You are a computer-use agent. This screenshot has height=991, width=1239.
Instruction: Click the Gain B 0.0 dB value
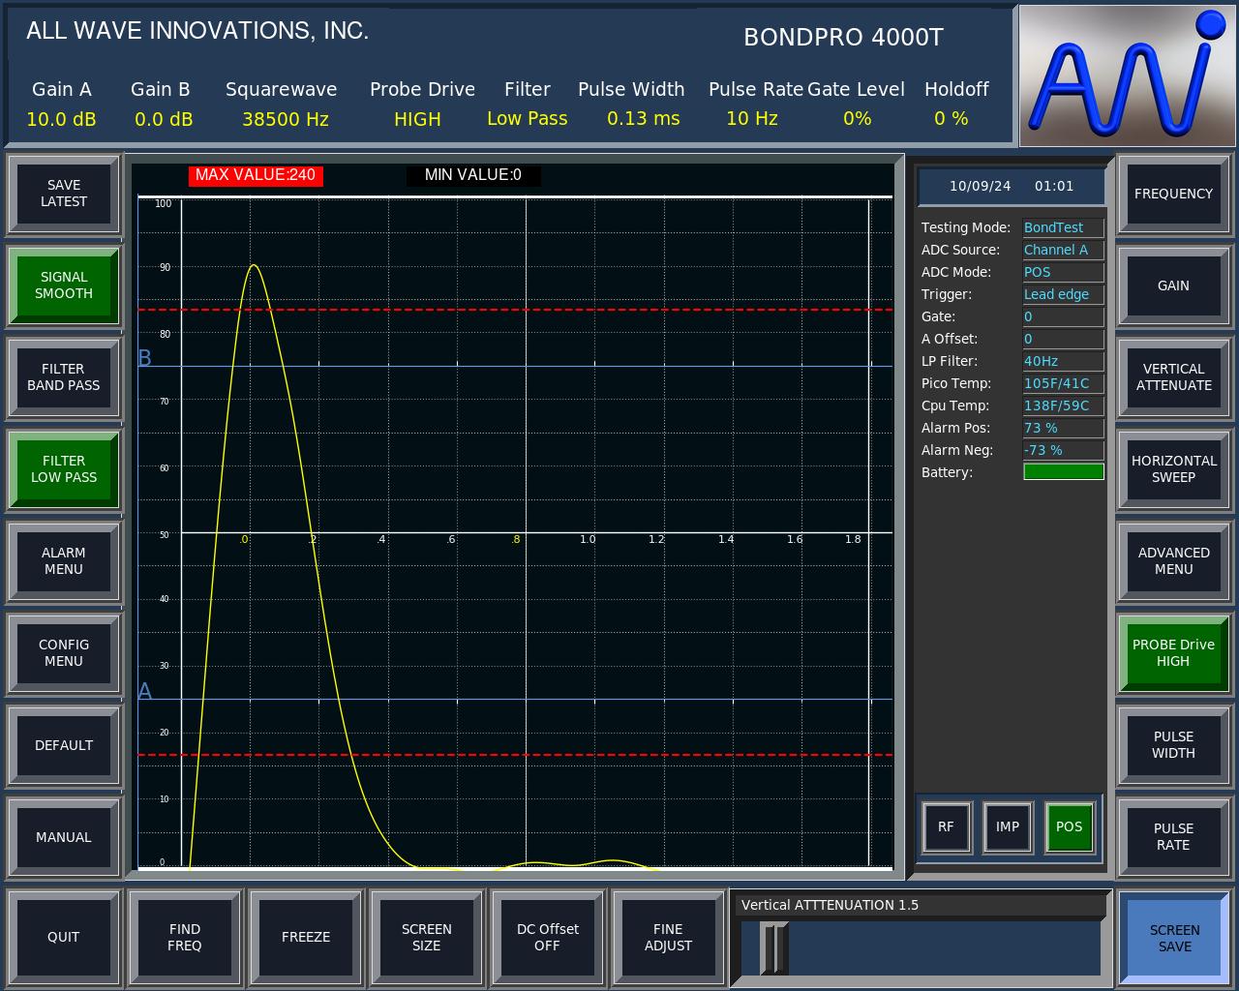point(164,119)
